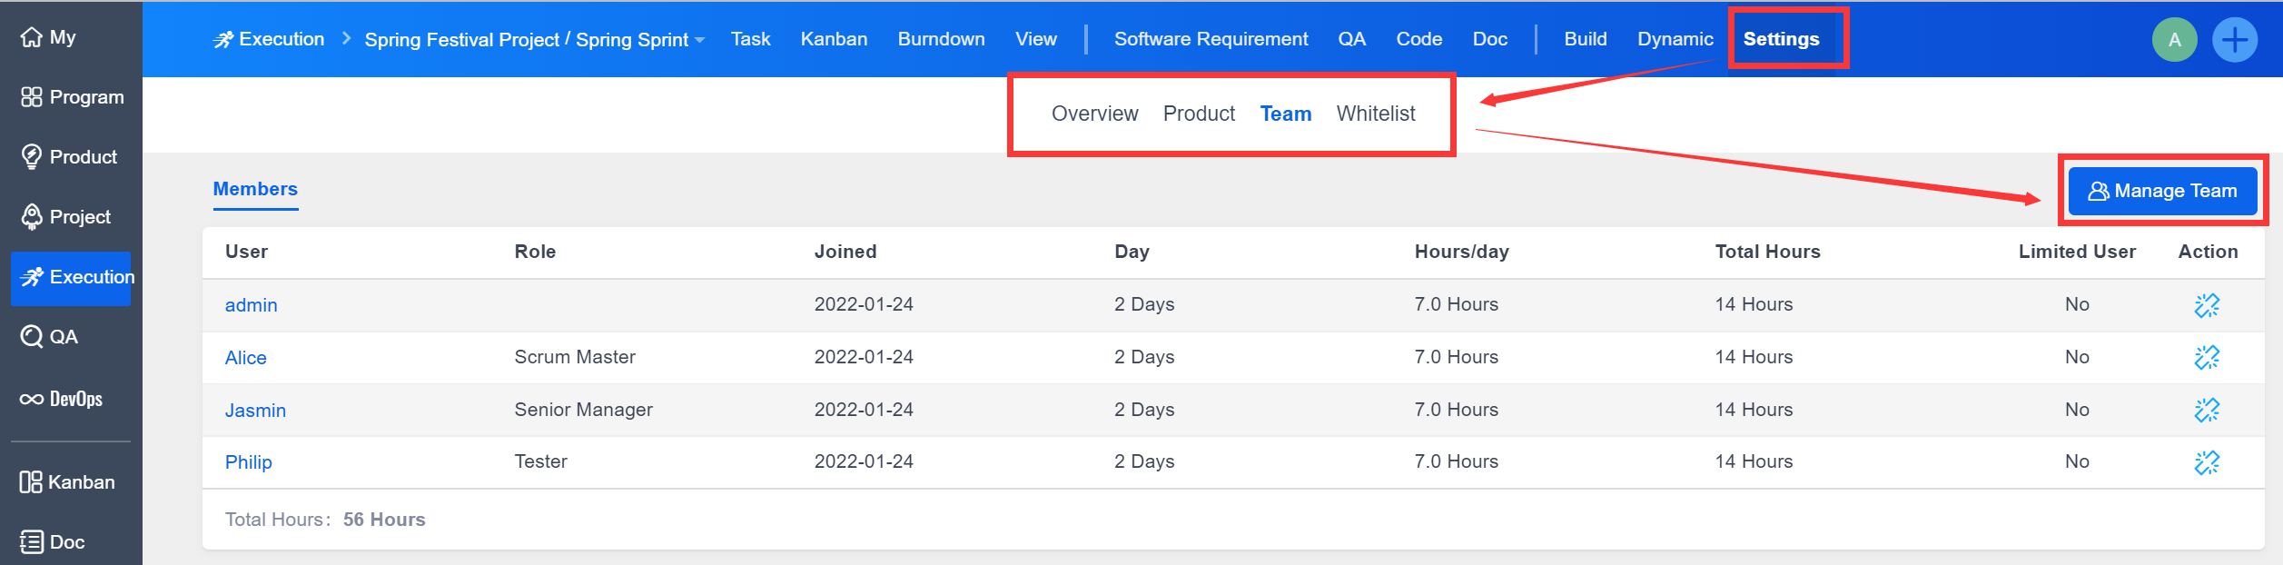Click the Manage Team button
Viewport: 2283px width, 565px height.
tap(2162, 191)
